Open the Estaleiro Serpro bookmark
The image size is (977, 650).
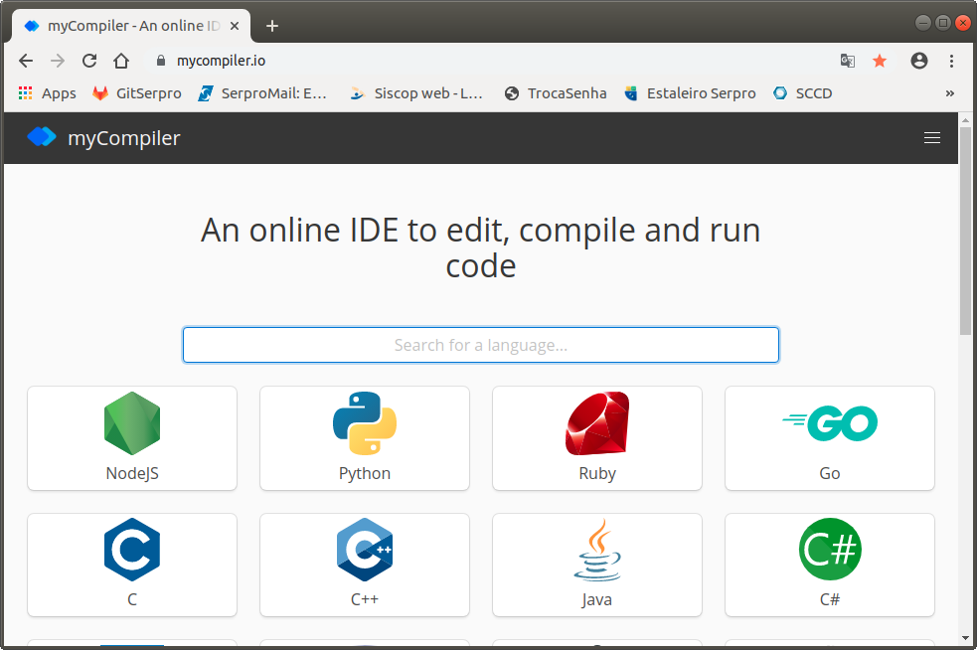[691, 93]
